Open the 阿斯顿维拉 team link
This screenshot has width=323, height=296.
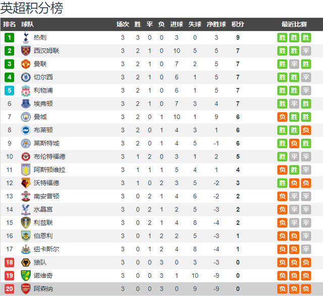pyautogui.click(x=49, y=170)
